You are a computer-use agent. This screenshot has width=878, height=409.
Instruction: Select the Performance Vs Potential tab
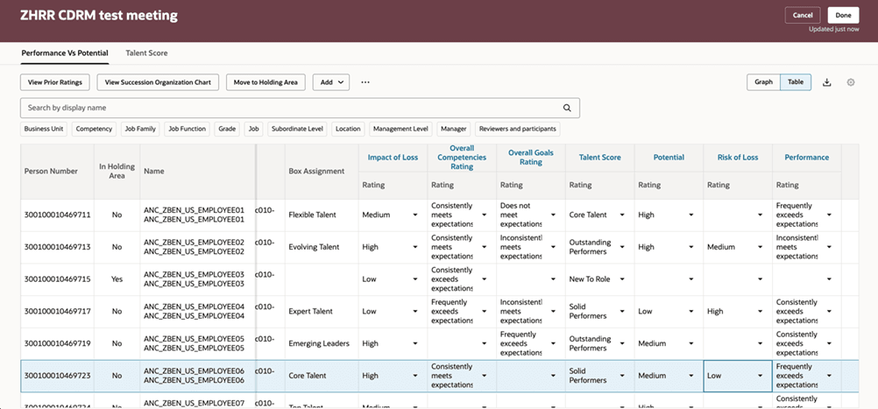pyautogui.click(x=65, y=53)
